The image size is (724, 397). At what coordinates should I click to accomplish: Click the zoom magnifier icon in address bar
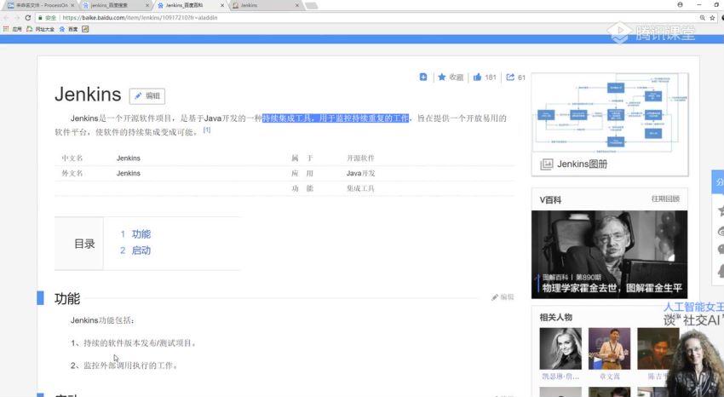click(703, 18)
